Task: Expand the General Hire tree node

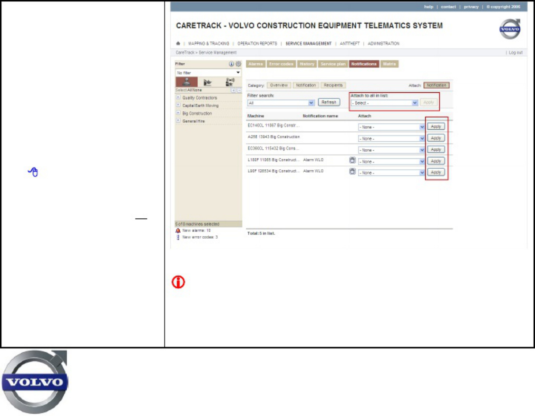Action: tap(178, 121)
